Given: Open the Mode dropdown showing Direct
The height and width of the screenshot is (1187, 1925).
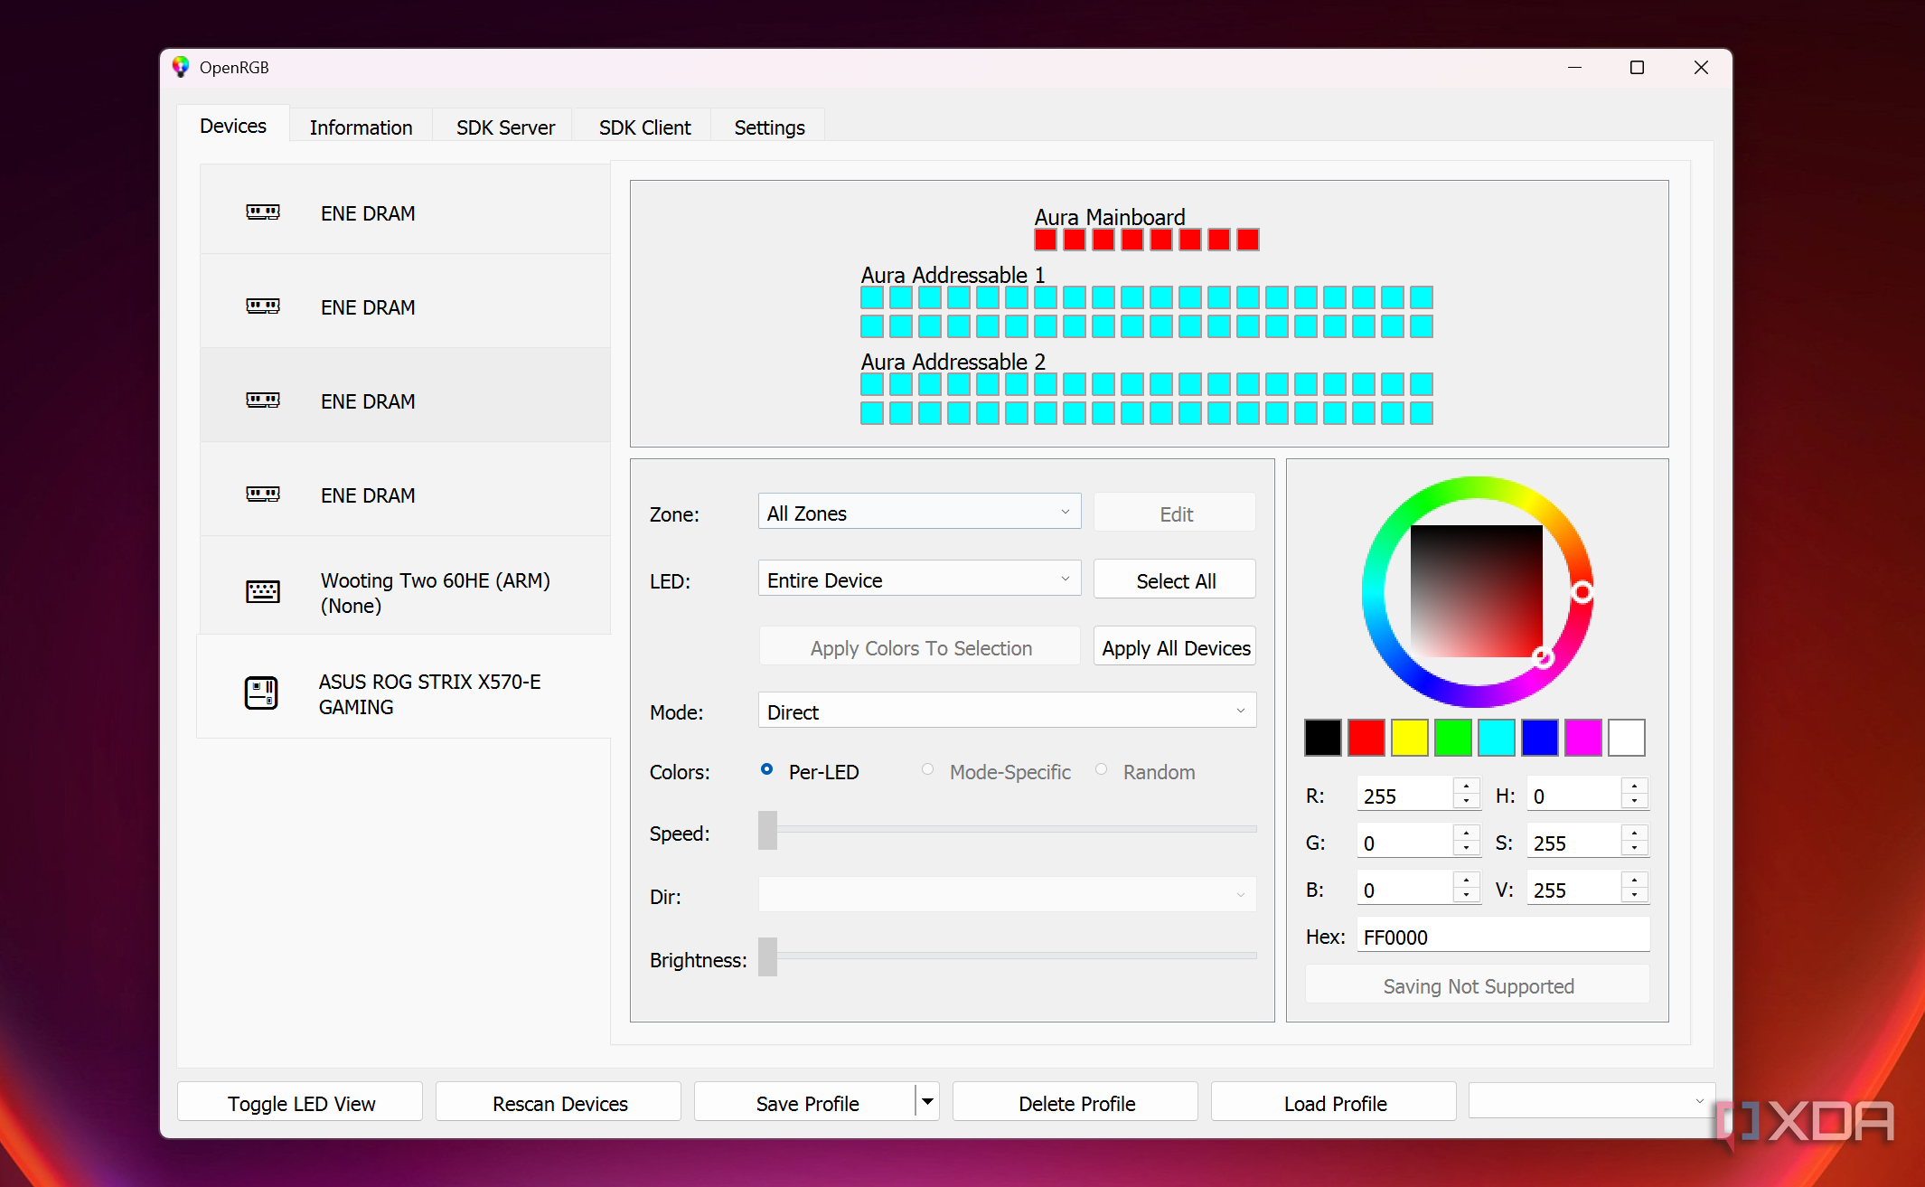Looking at the screenshot, I should pyautogui.click(x=1007, y=711).
